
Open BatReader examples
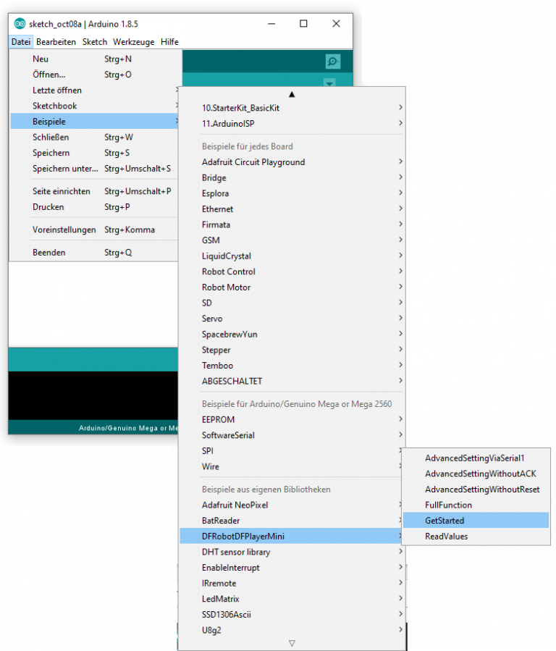290,521
